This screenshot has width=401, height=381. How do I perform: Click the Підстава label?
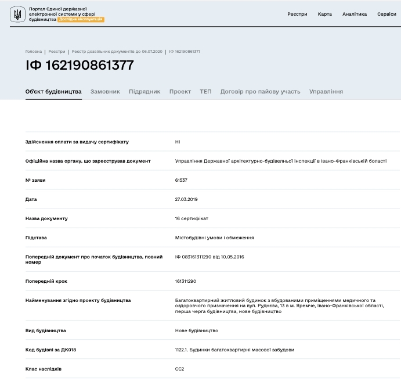[x=36, y=238]
